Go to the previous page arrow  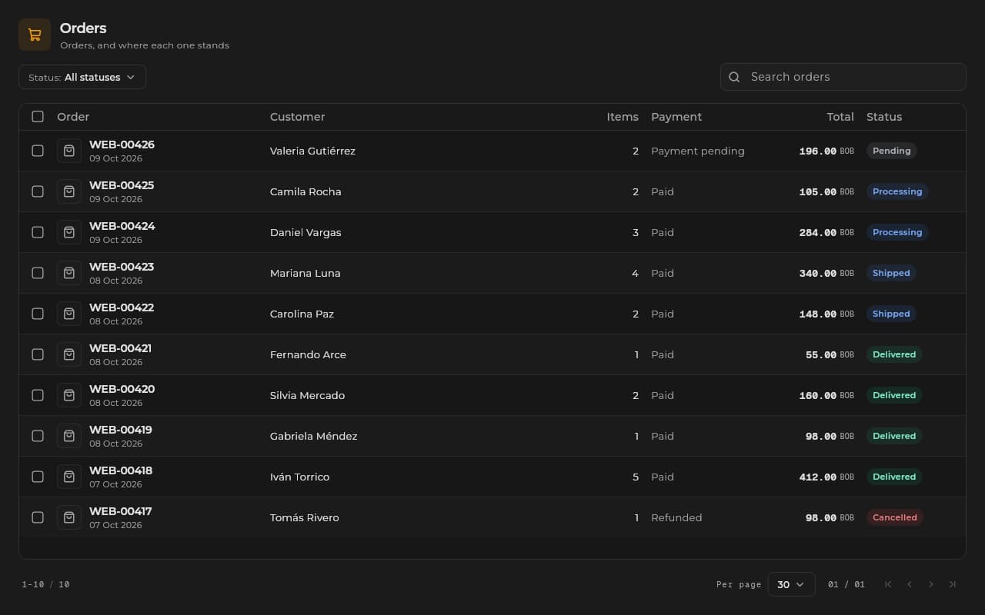point(910,584)
